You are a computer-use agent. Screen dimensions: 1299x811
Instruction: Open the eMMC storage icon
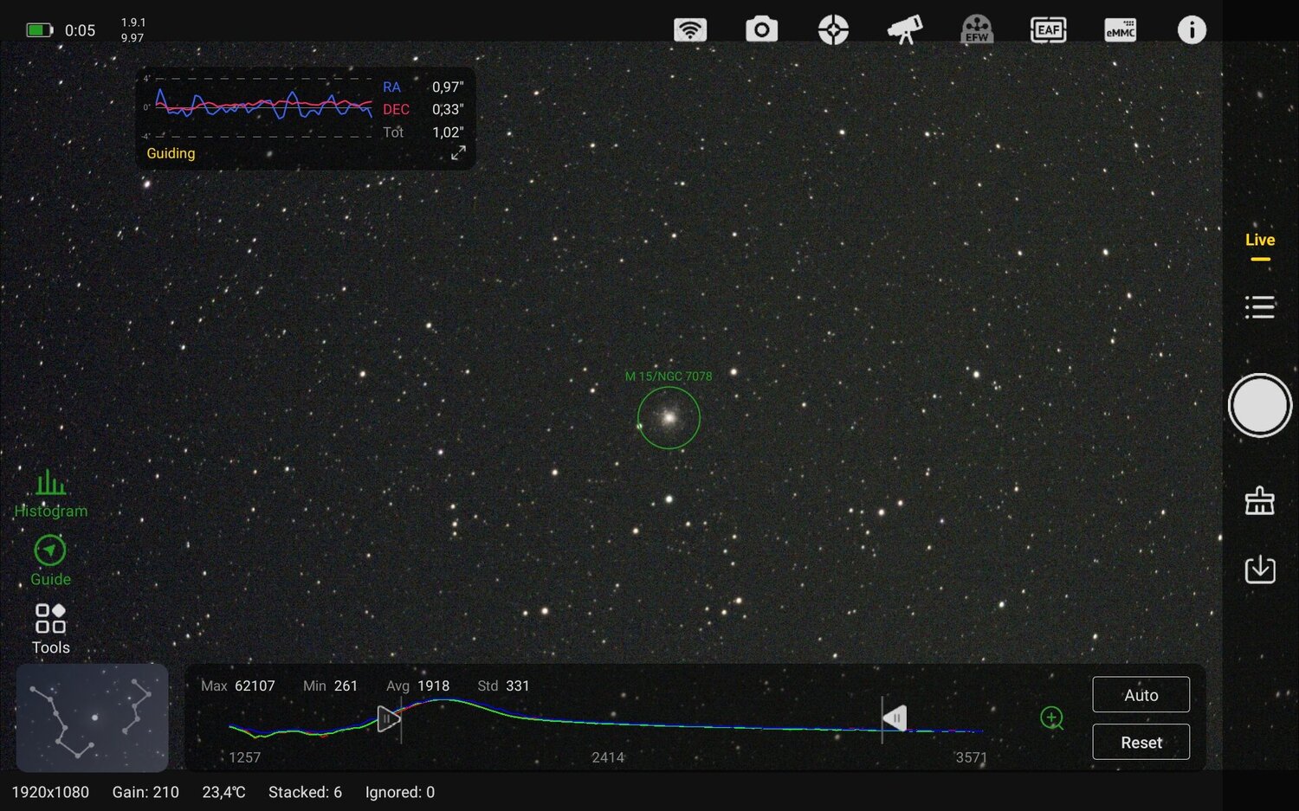[x=1119, y=29]
